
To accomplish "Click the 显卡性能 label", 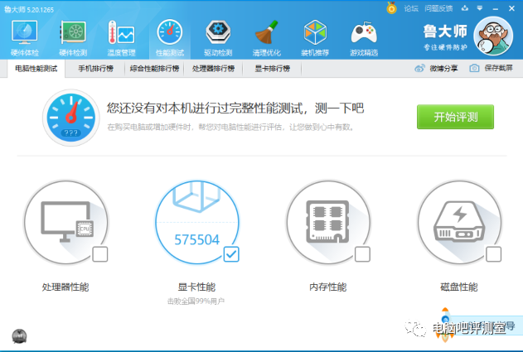I will [x=196, y=287].
